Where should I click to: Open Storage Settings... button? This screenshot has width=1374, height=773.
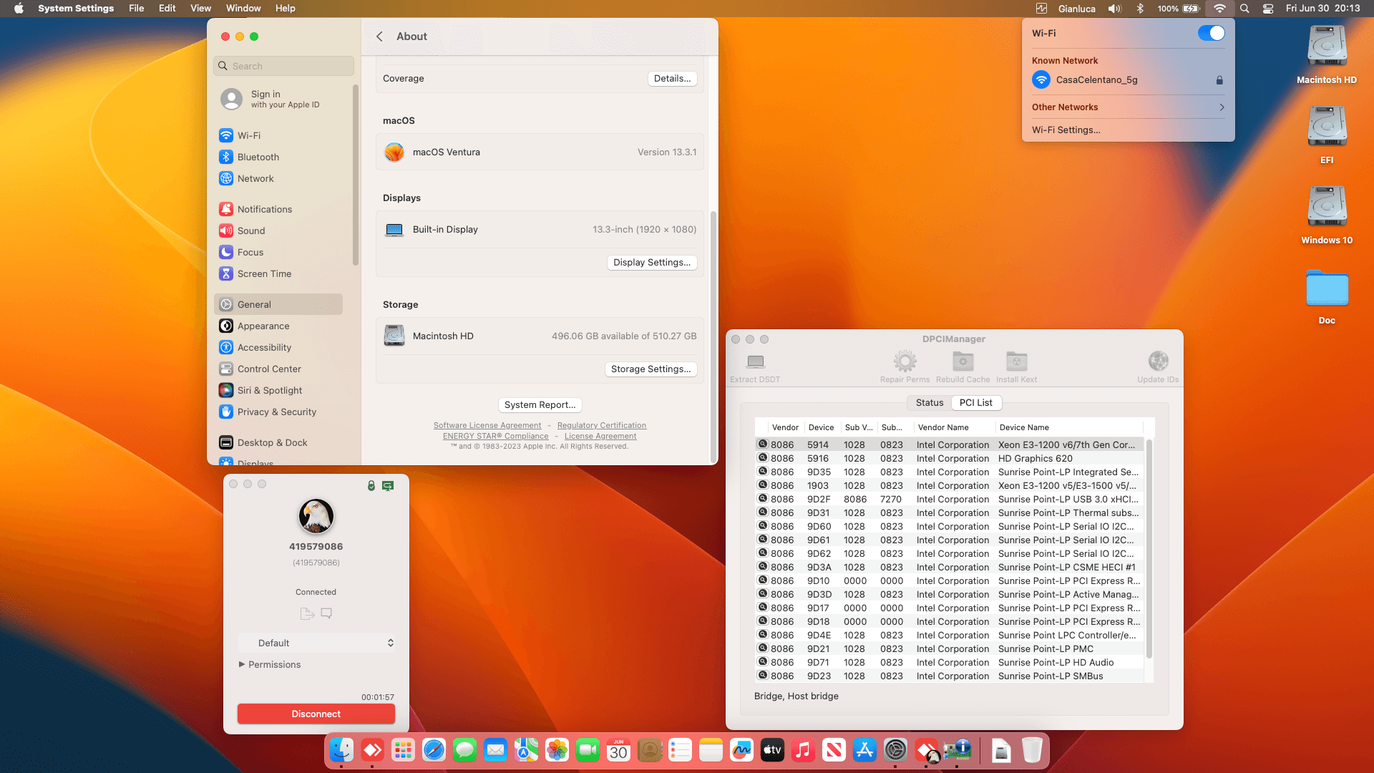click(x=651, y=369)
